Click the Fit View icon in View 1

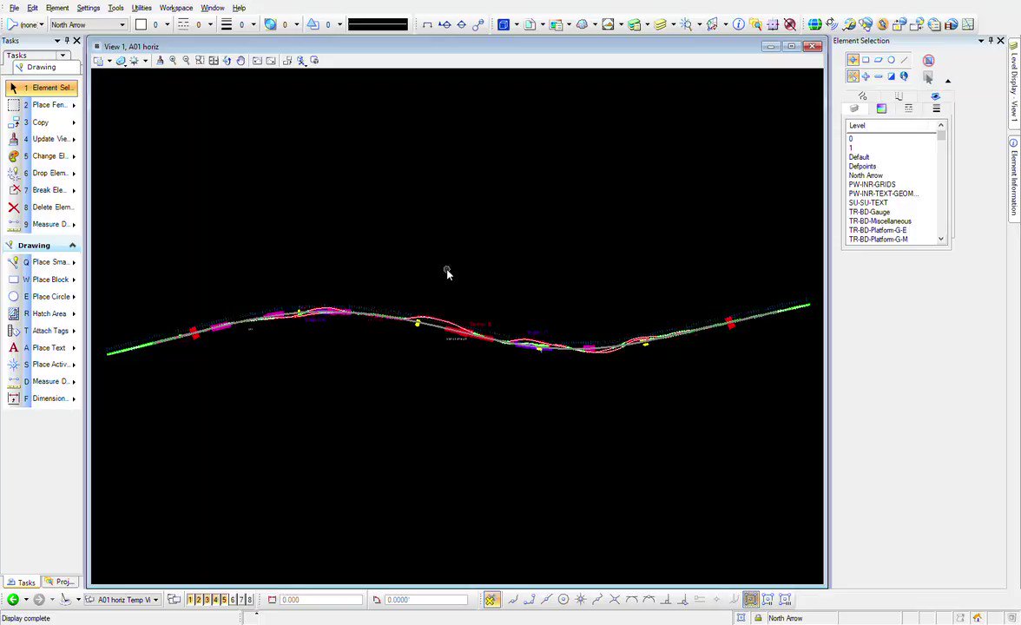[214, 61]
